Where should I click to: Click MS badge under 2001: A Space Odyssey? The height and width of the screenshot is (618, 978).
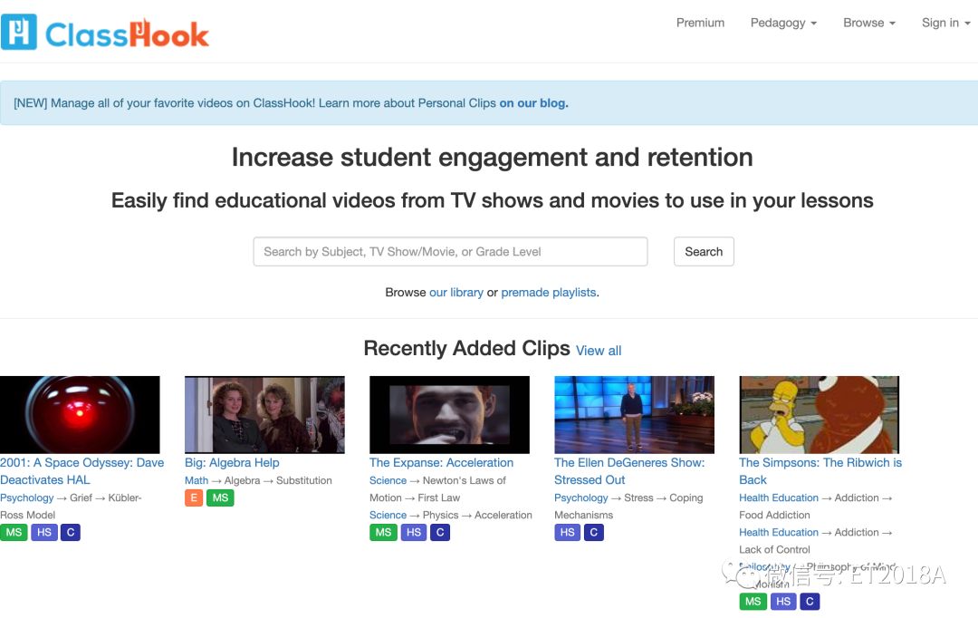click(14, 533)
